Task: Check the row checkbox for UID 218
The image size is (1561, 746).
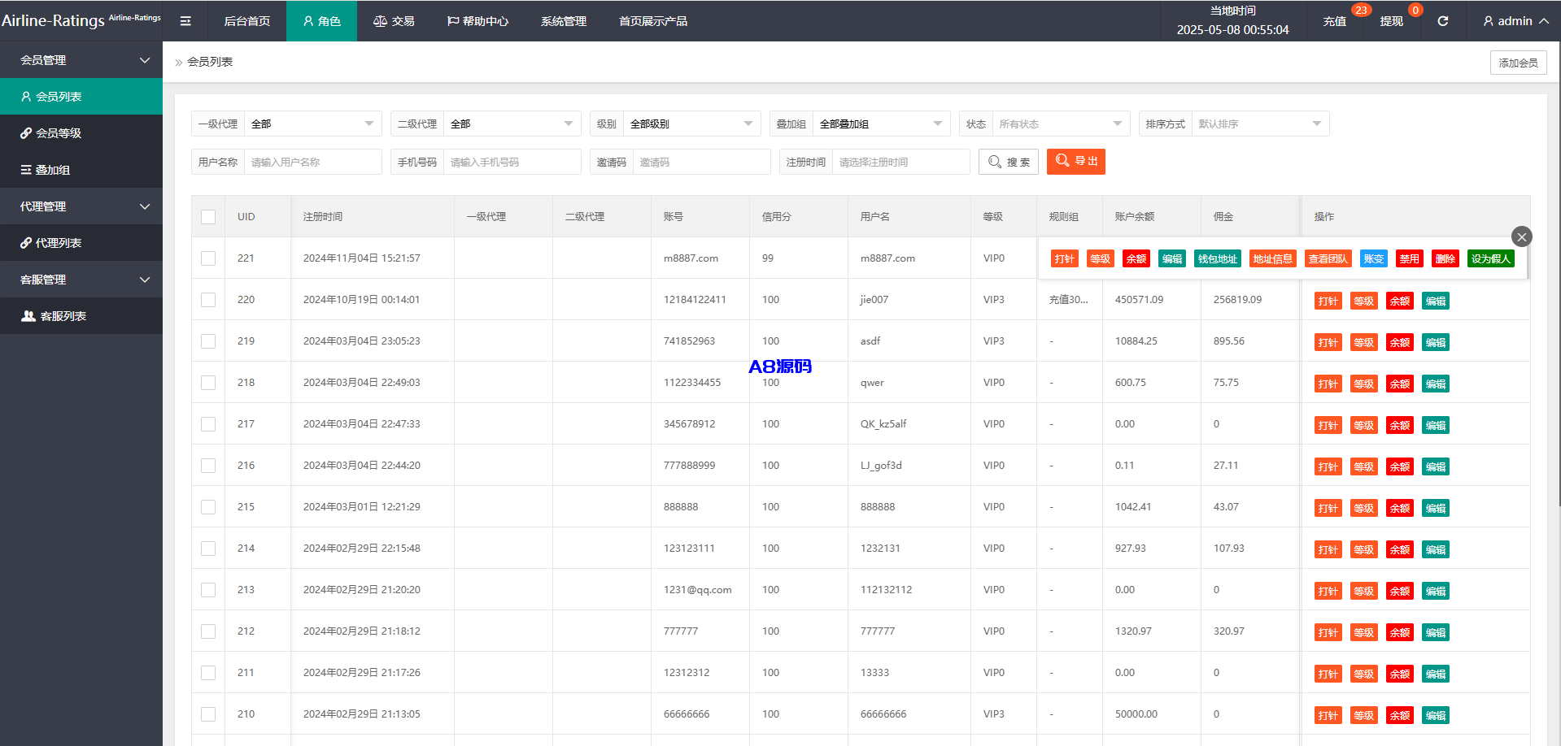Action: pos(208,383)
